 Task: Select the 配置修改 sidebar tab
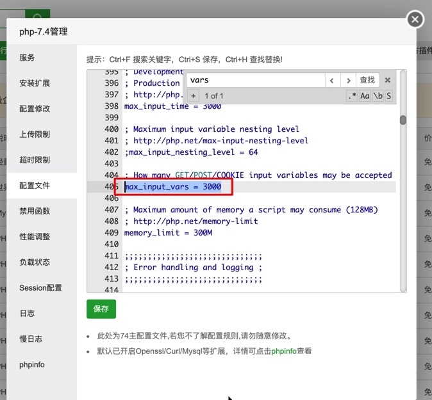tap(35, 109)
